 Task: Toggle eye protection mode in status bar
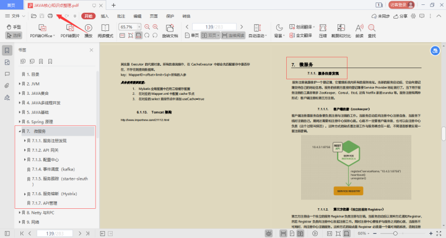(268, 234)
